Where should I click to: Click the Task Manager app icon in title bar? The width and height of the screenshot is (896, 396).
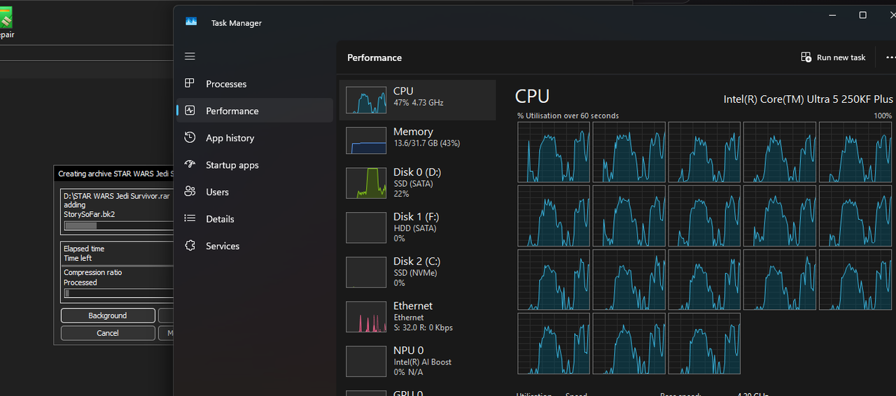[x=191, y=22]
